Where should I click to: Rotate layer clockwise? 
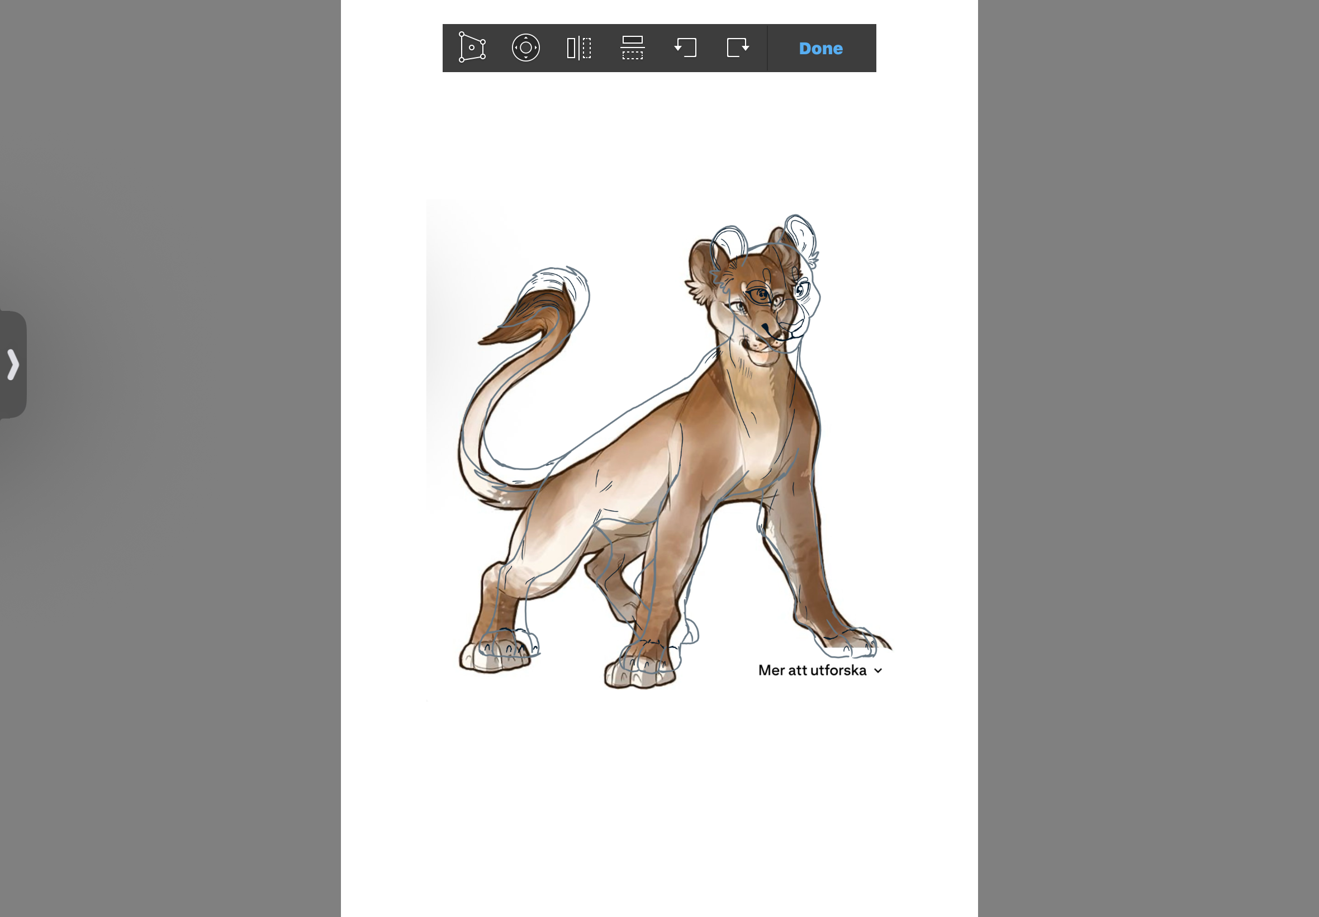click(738, 48)
